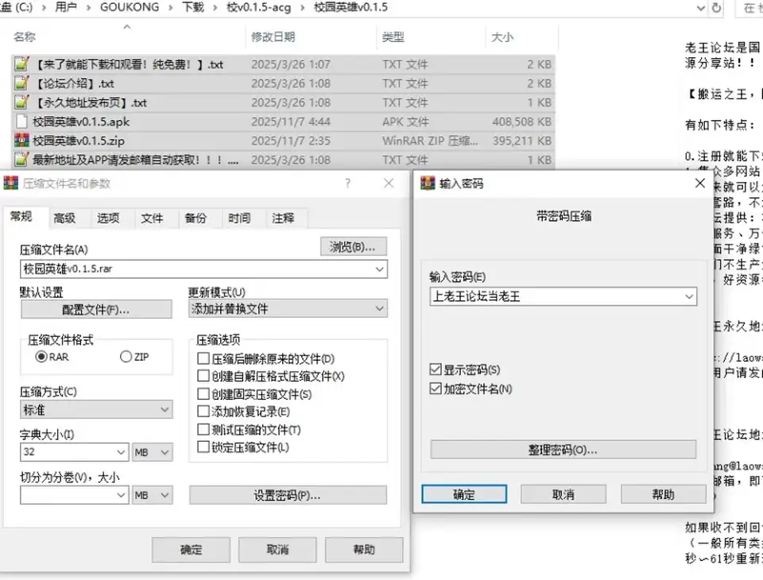The height and width of the screenshot is (580, 763).
Task: Switch to the 常规 tab
Action: pyautogui.click(x=21, y=217)
